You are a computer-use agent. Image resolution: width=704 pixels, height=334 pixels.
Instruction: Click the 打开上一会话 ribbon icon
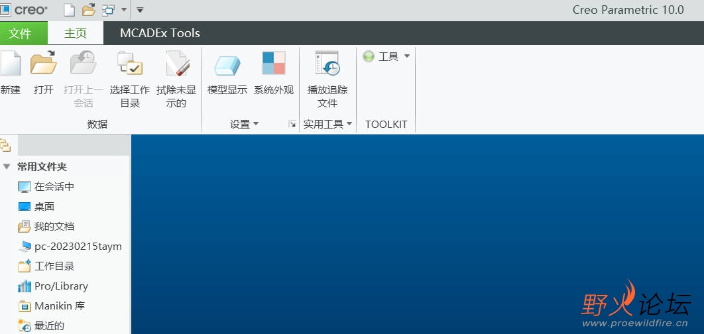pos(84,62)
